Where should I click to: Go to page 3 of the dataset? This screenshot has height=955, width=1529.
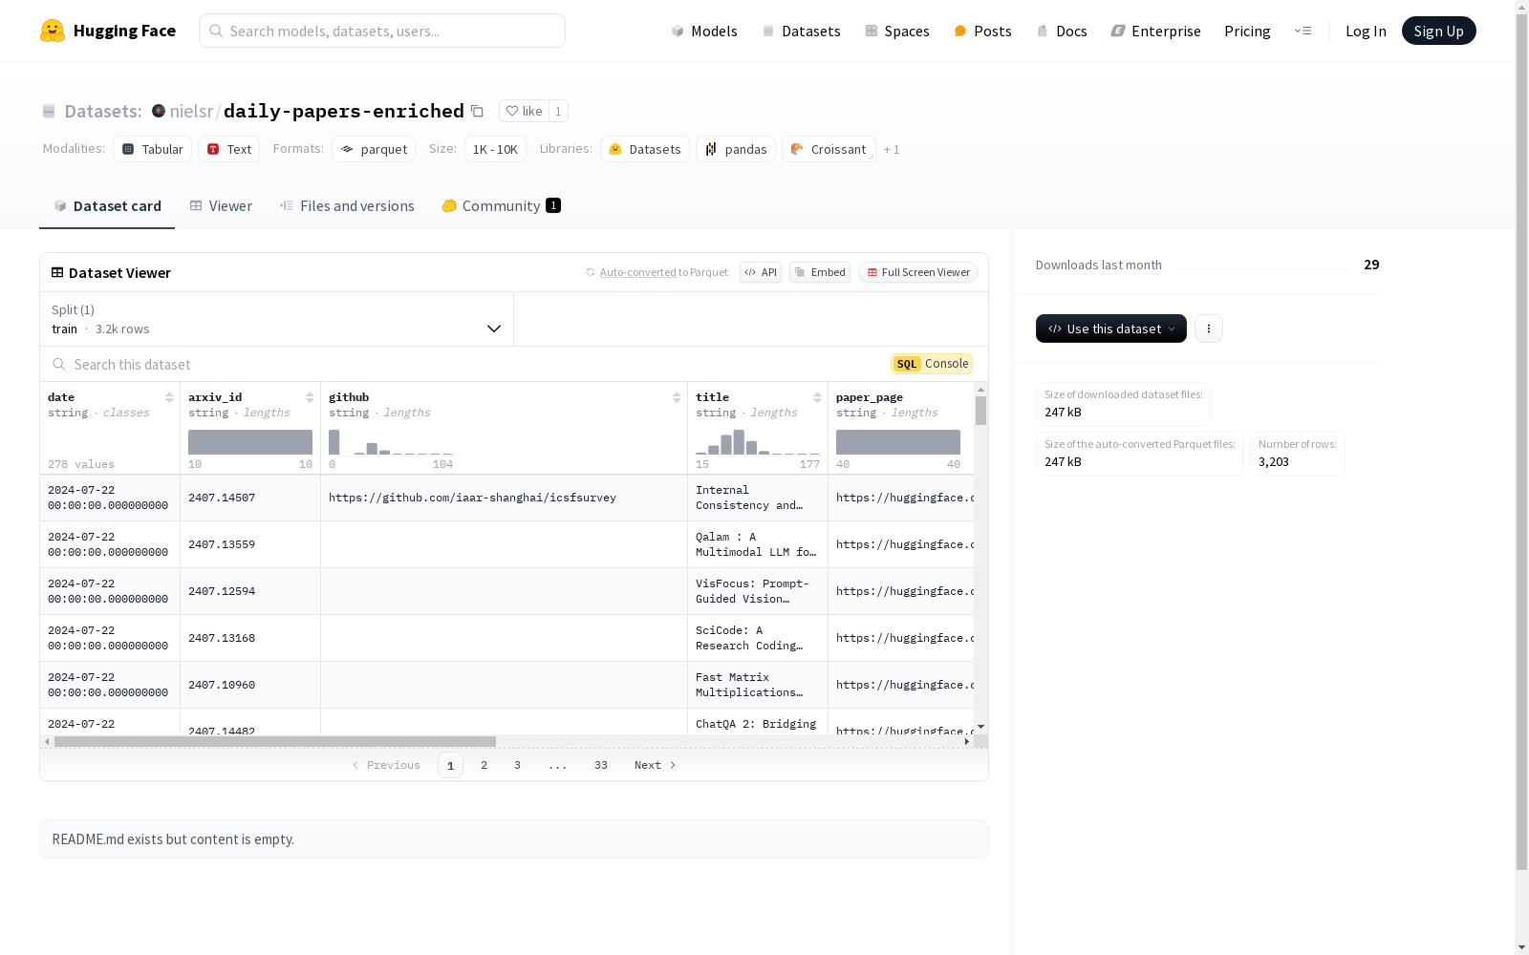pos(518,765)
